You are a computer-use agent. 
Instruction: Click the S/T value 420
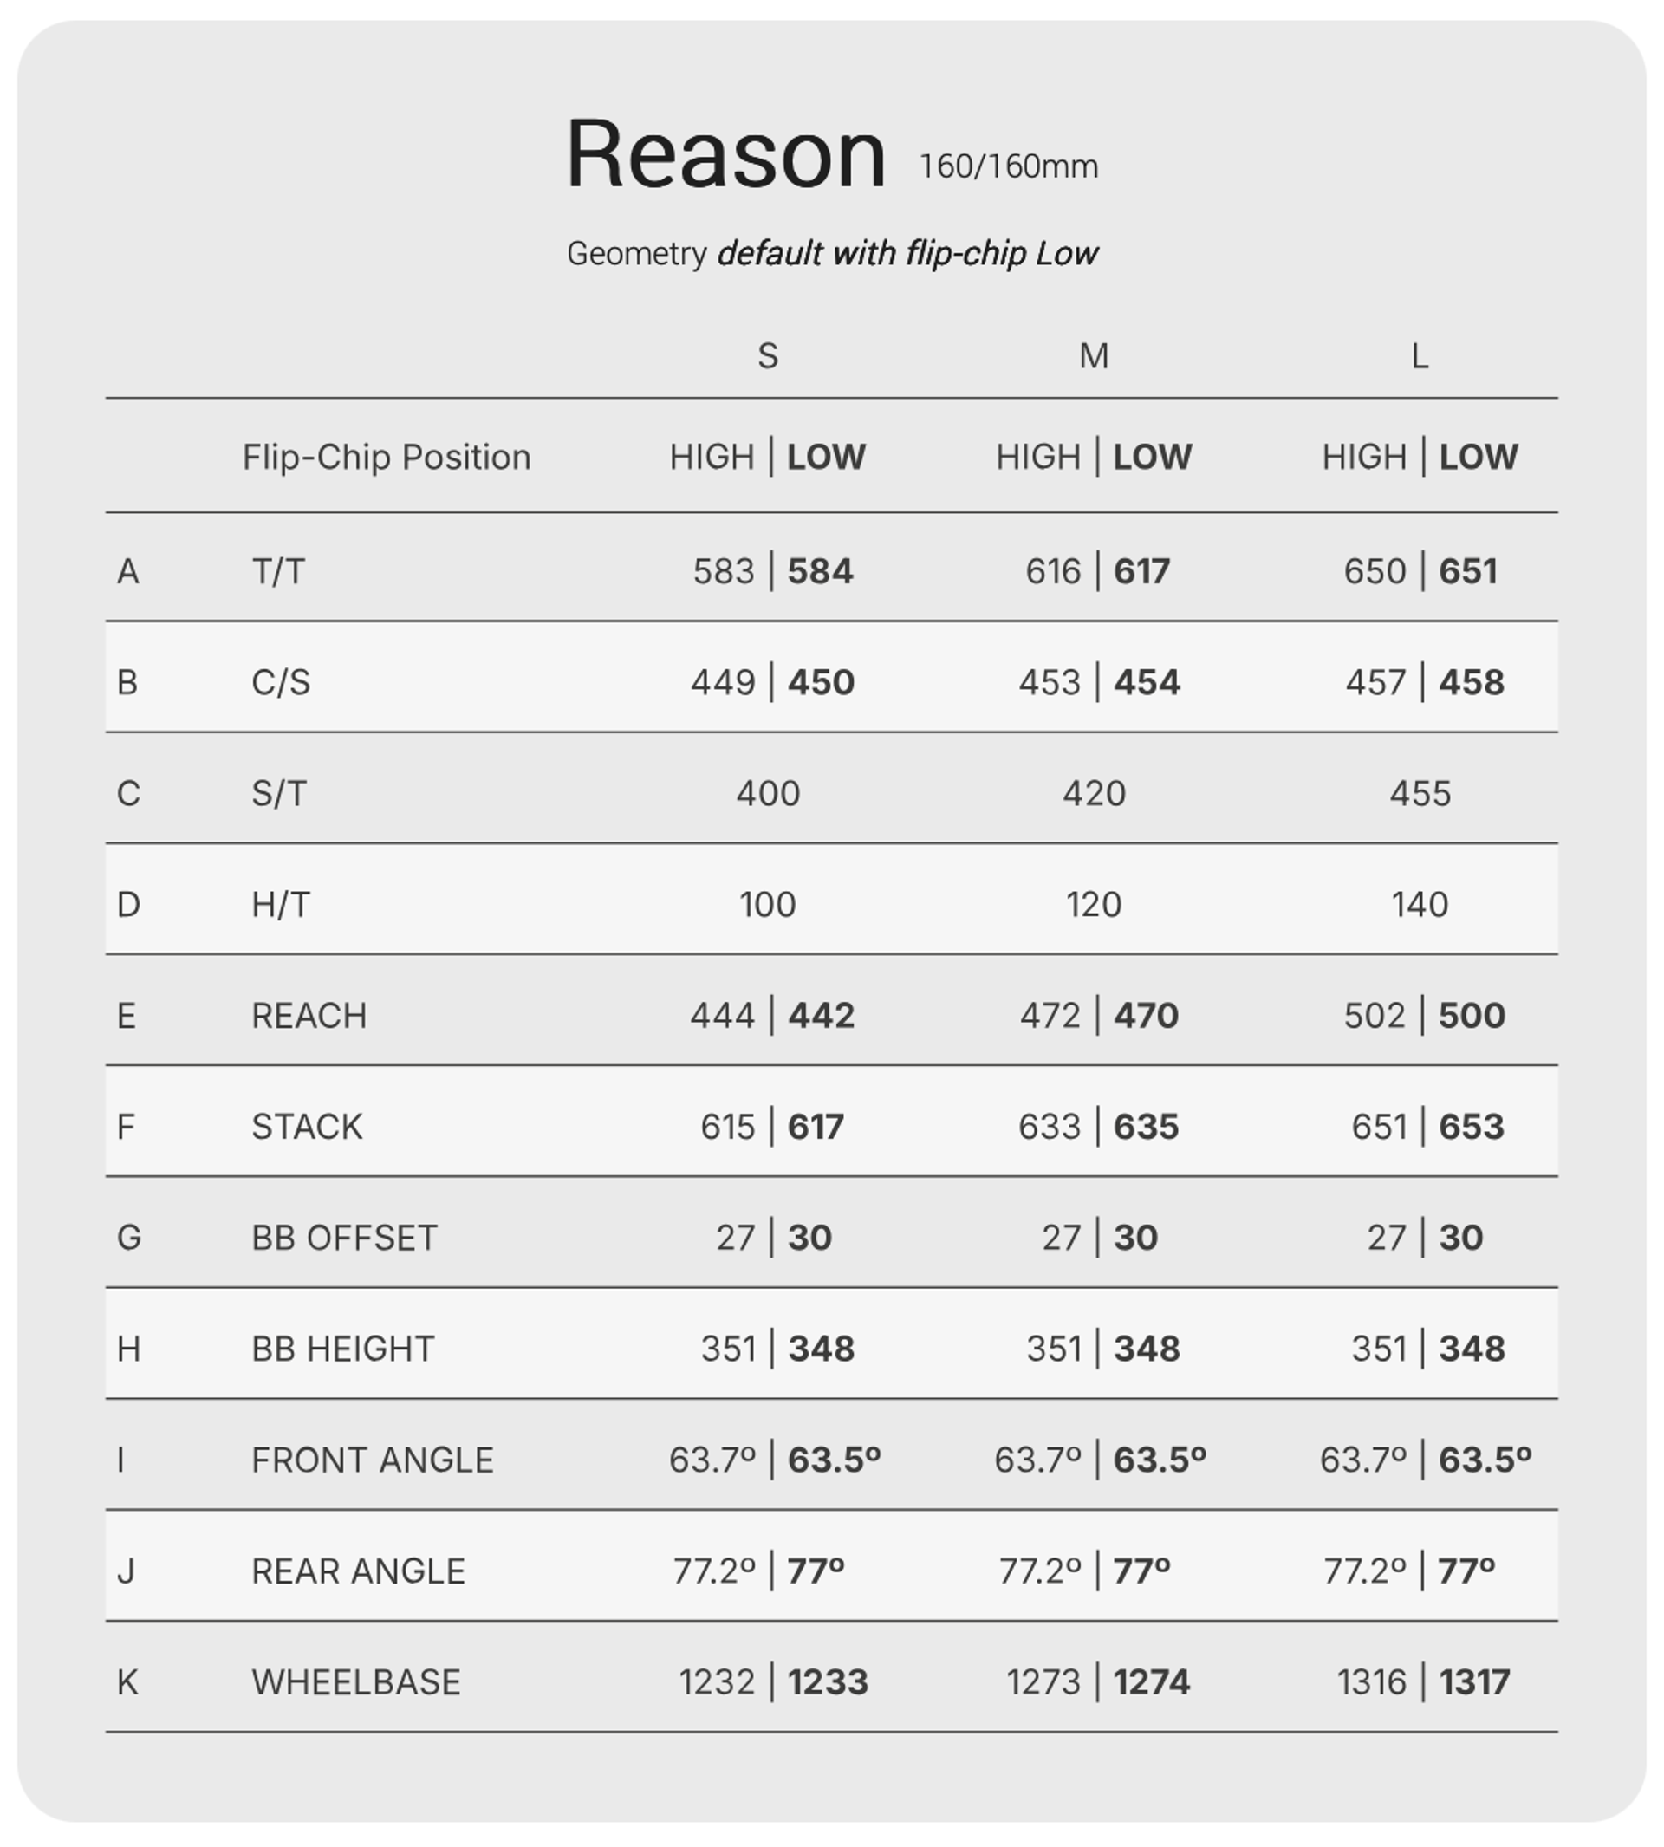[x=1094, y=794]
